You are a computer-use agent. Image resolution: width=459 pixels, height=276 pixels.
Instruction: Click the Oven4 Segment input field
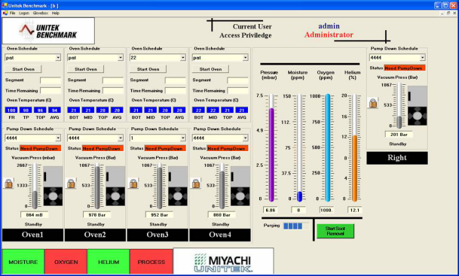(237, 80)
